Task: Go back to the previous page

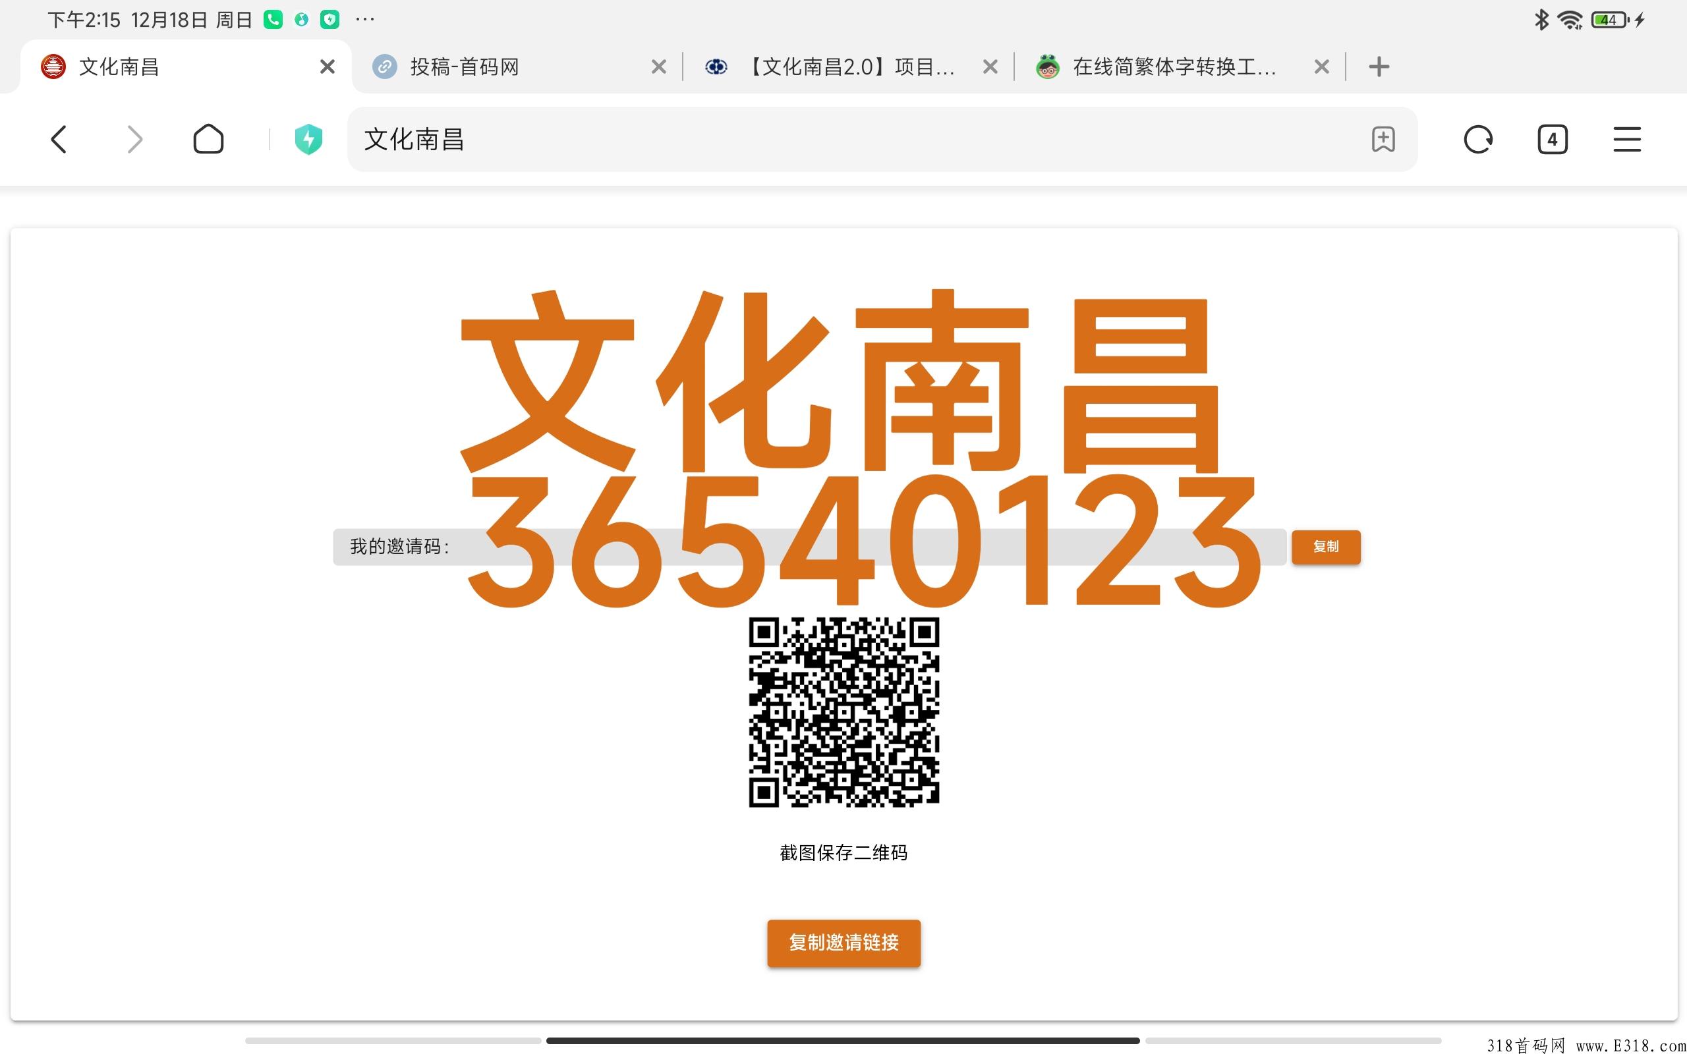Action: click(x=59, y=140)
